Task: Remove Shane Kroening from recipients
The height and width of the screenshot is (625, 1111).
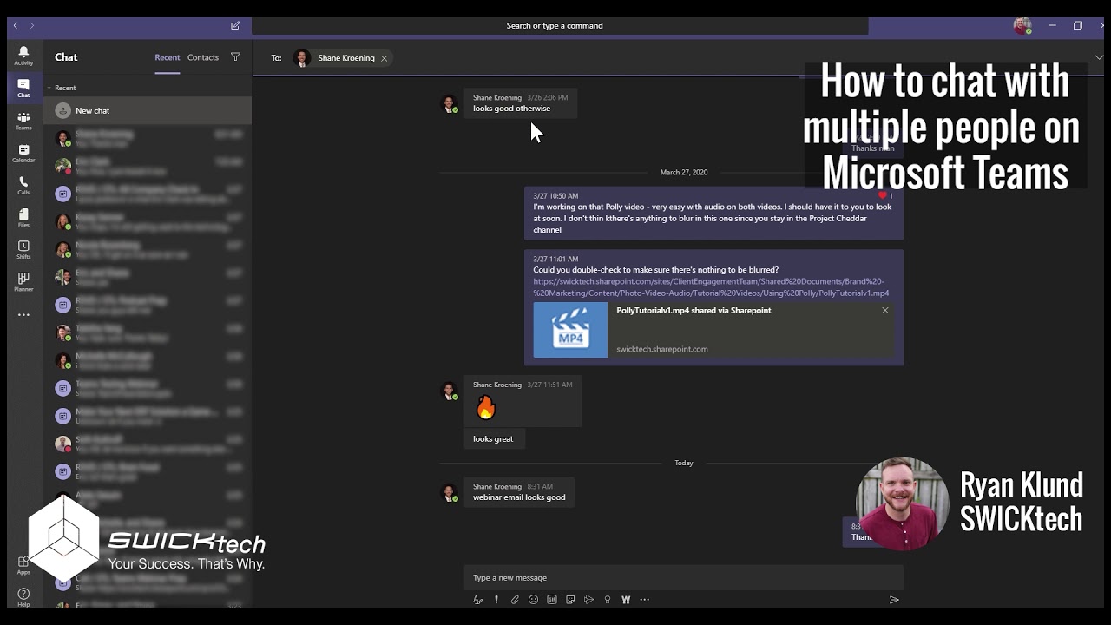Action: pyautogui.click(x=384, y=58)
